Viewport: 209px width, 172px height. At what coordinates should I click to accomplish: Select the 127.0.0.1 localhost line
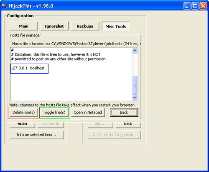tap(28, 68)
